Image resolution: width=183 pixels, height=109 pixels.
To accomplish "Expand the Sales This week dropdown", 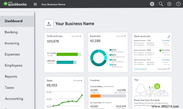I will [x=78, y=80].
